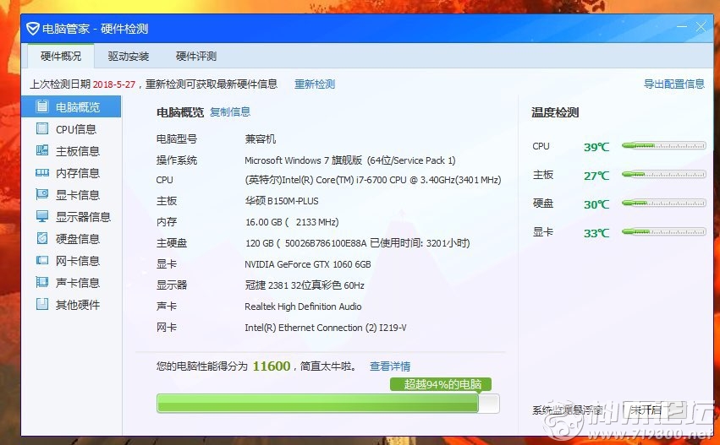Click the 33℃ graphics card temperature value
This screenshot has height=445, width=720.
click(596, 233)
